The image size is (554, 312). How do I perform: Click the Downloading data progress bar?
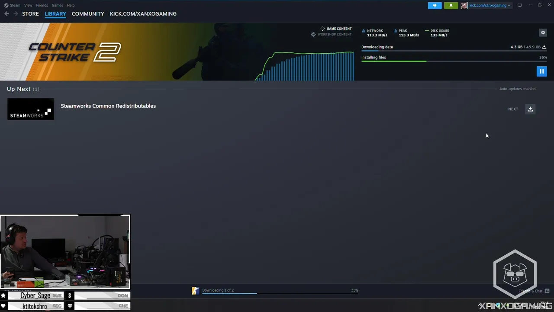(454, 51)
